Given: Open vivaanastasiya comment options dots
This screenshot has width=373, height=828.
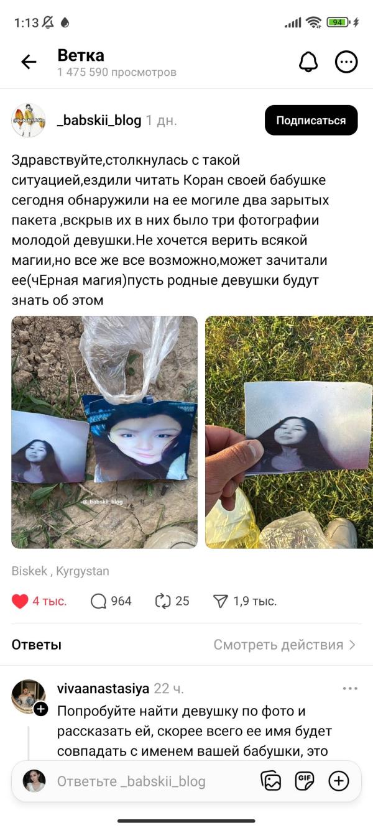Looking at the screenshot, I should 351,689.
